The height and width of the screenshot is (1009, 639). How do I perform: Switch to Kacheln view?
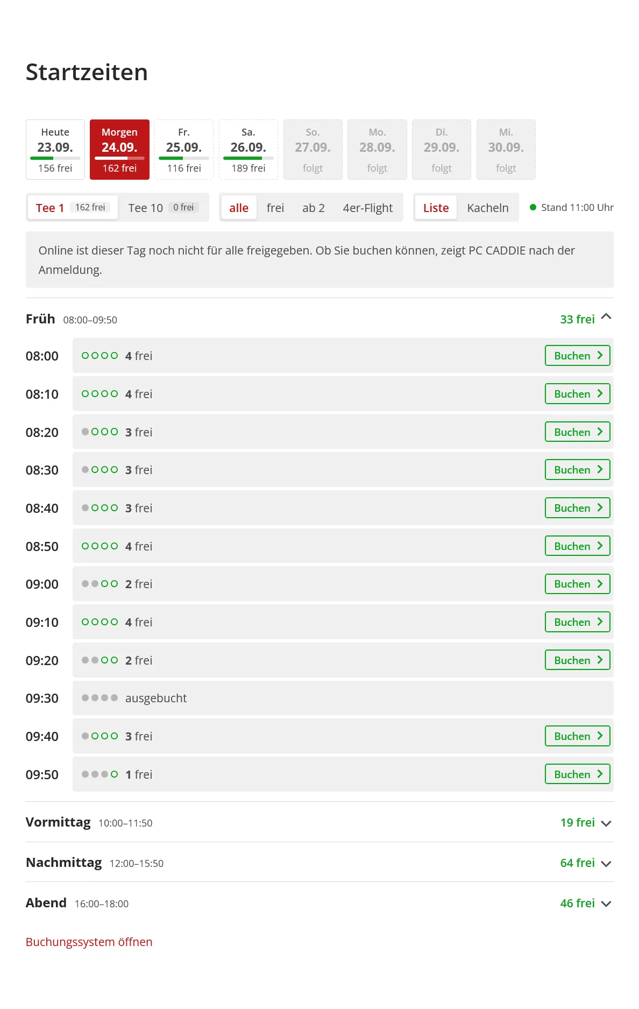488,208
